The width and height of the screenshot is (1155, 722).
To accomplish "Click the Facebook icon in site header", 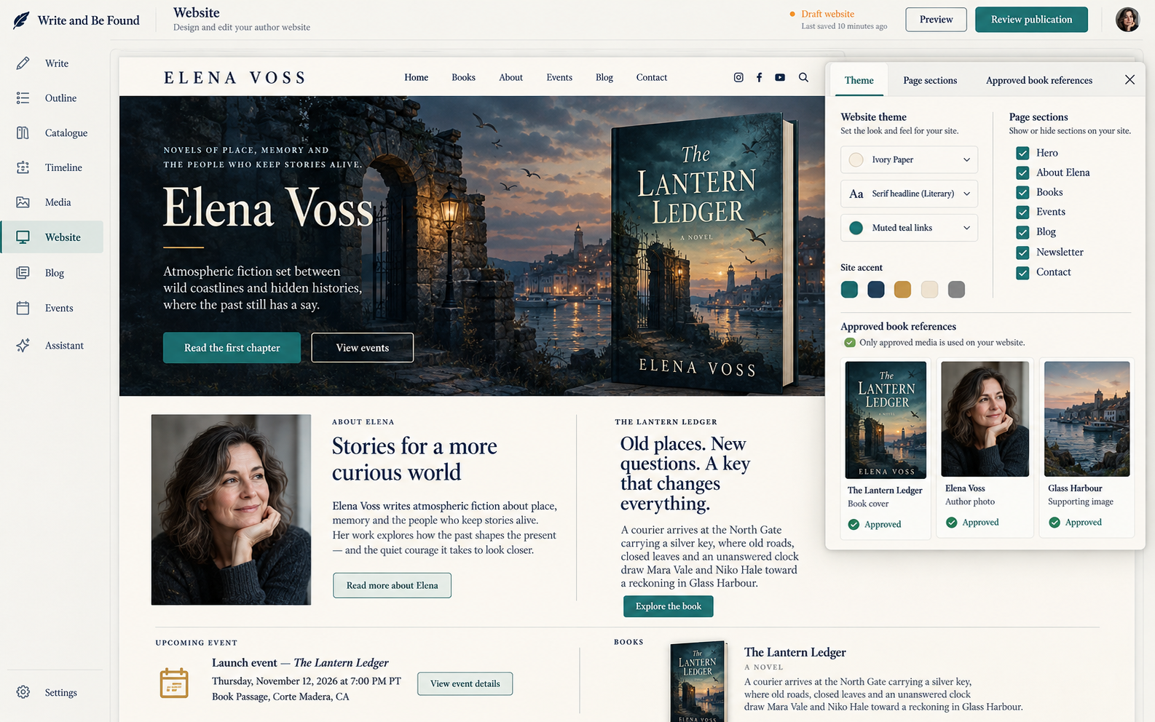I will click(x=759, y=77).
